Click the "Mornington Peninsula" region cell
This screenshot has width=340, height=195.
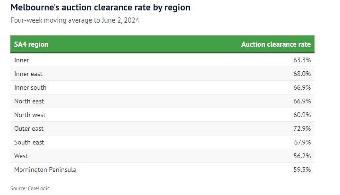45,170
